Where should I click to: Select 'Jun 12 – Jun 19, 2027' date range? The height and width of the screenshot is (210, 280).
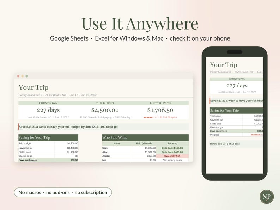[x=83, y=95]
